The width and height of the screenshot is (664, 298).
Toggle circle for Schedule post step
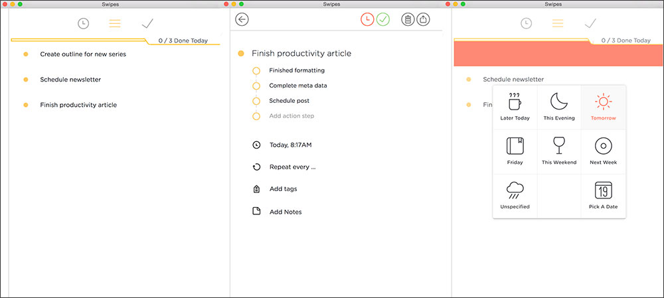[256, 101]
